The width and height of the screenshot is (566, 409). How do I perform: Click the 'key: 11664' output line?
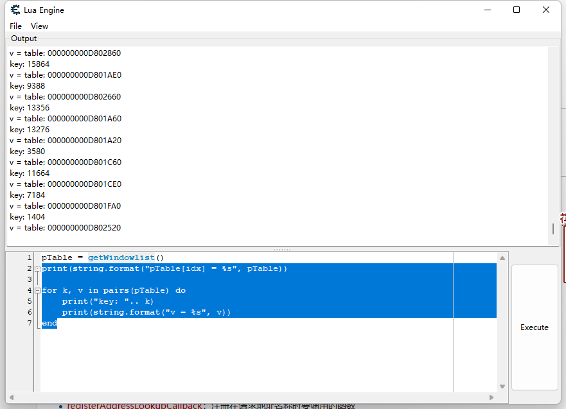click(30, 173)
